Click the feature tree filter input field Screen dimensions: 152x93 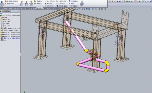point(10,14)
